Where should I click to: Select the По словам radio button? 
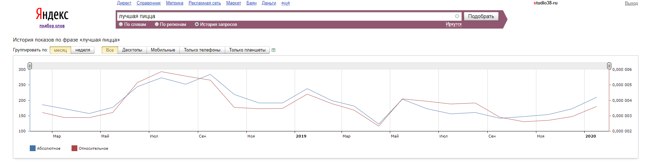point(121,25)
